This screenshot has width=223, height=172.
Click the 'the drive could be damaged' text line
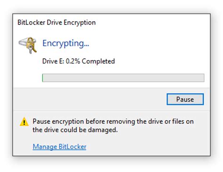pos(75,130)
